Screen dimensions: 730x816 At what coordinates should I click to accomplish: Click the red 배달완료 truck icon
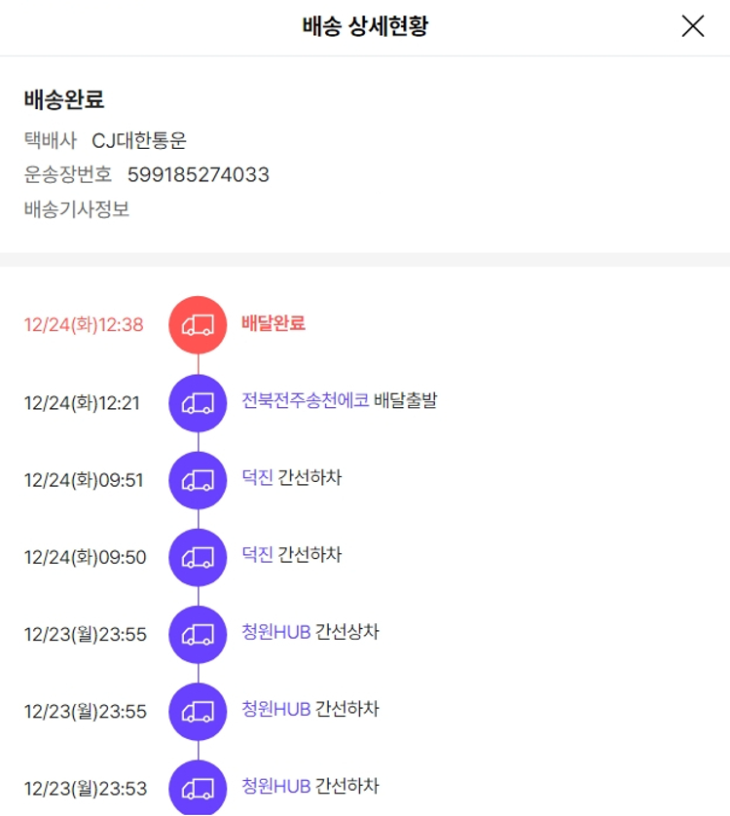pos(198,324)
